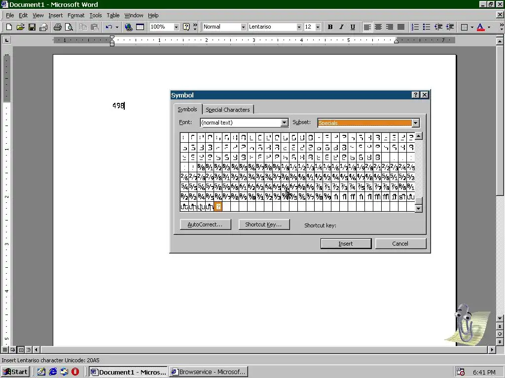
Task: Expand font color dropdown arrow
Action: tap(489, 27)
